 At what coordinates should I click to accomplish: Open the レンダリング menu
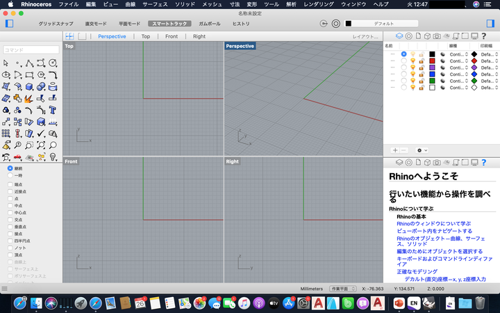click(319, 4)
